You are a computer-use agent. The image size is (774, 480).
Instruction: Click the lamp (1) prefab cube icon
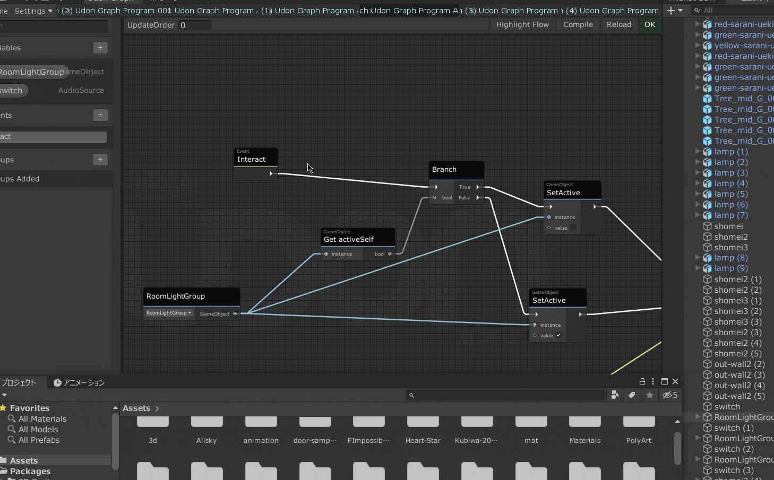pos(707,152)
